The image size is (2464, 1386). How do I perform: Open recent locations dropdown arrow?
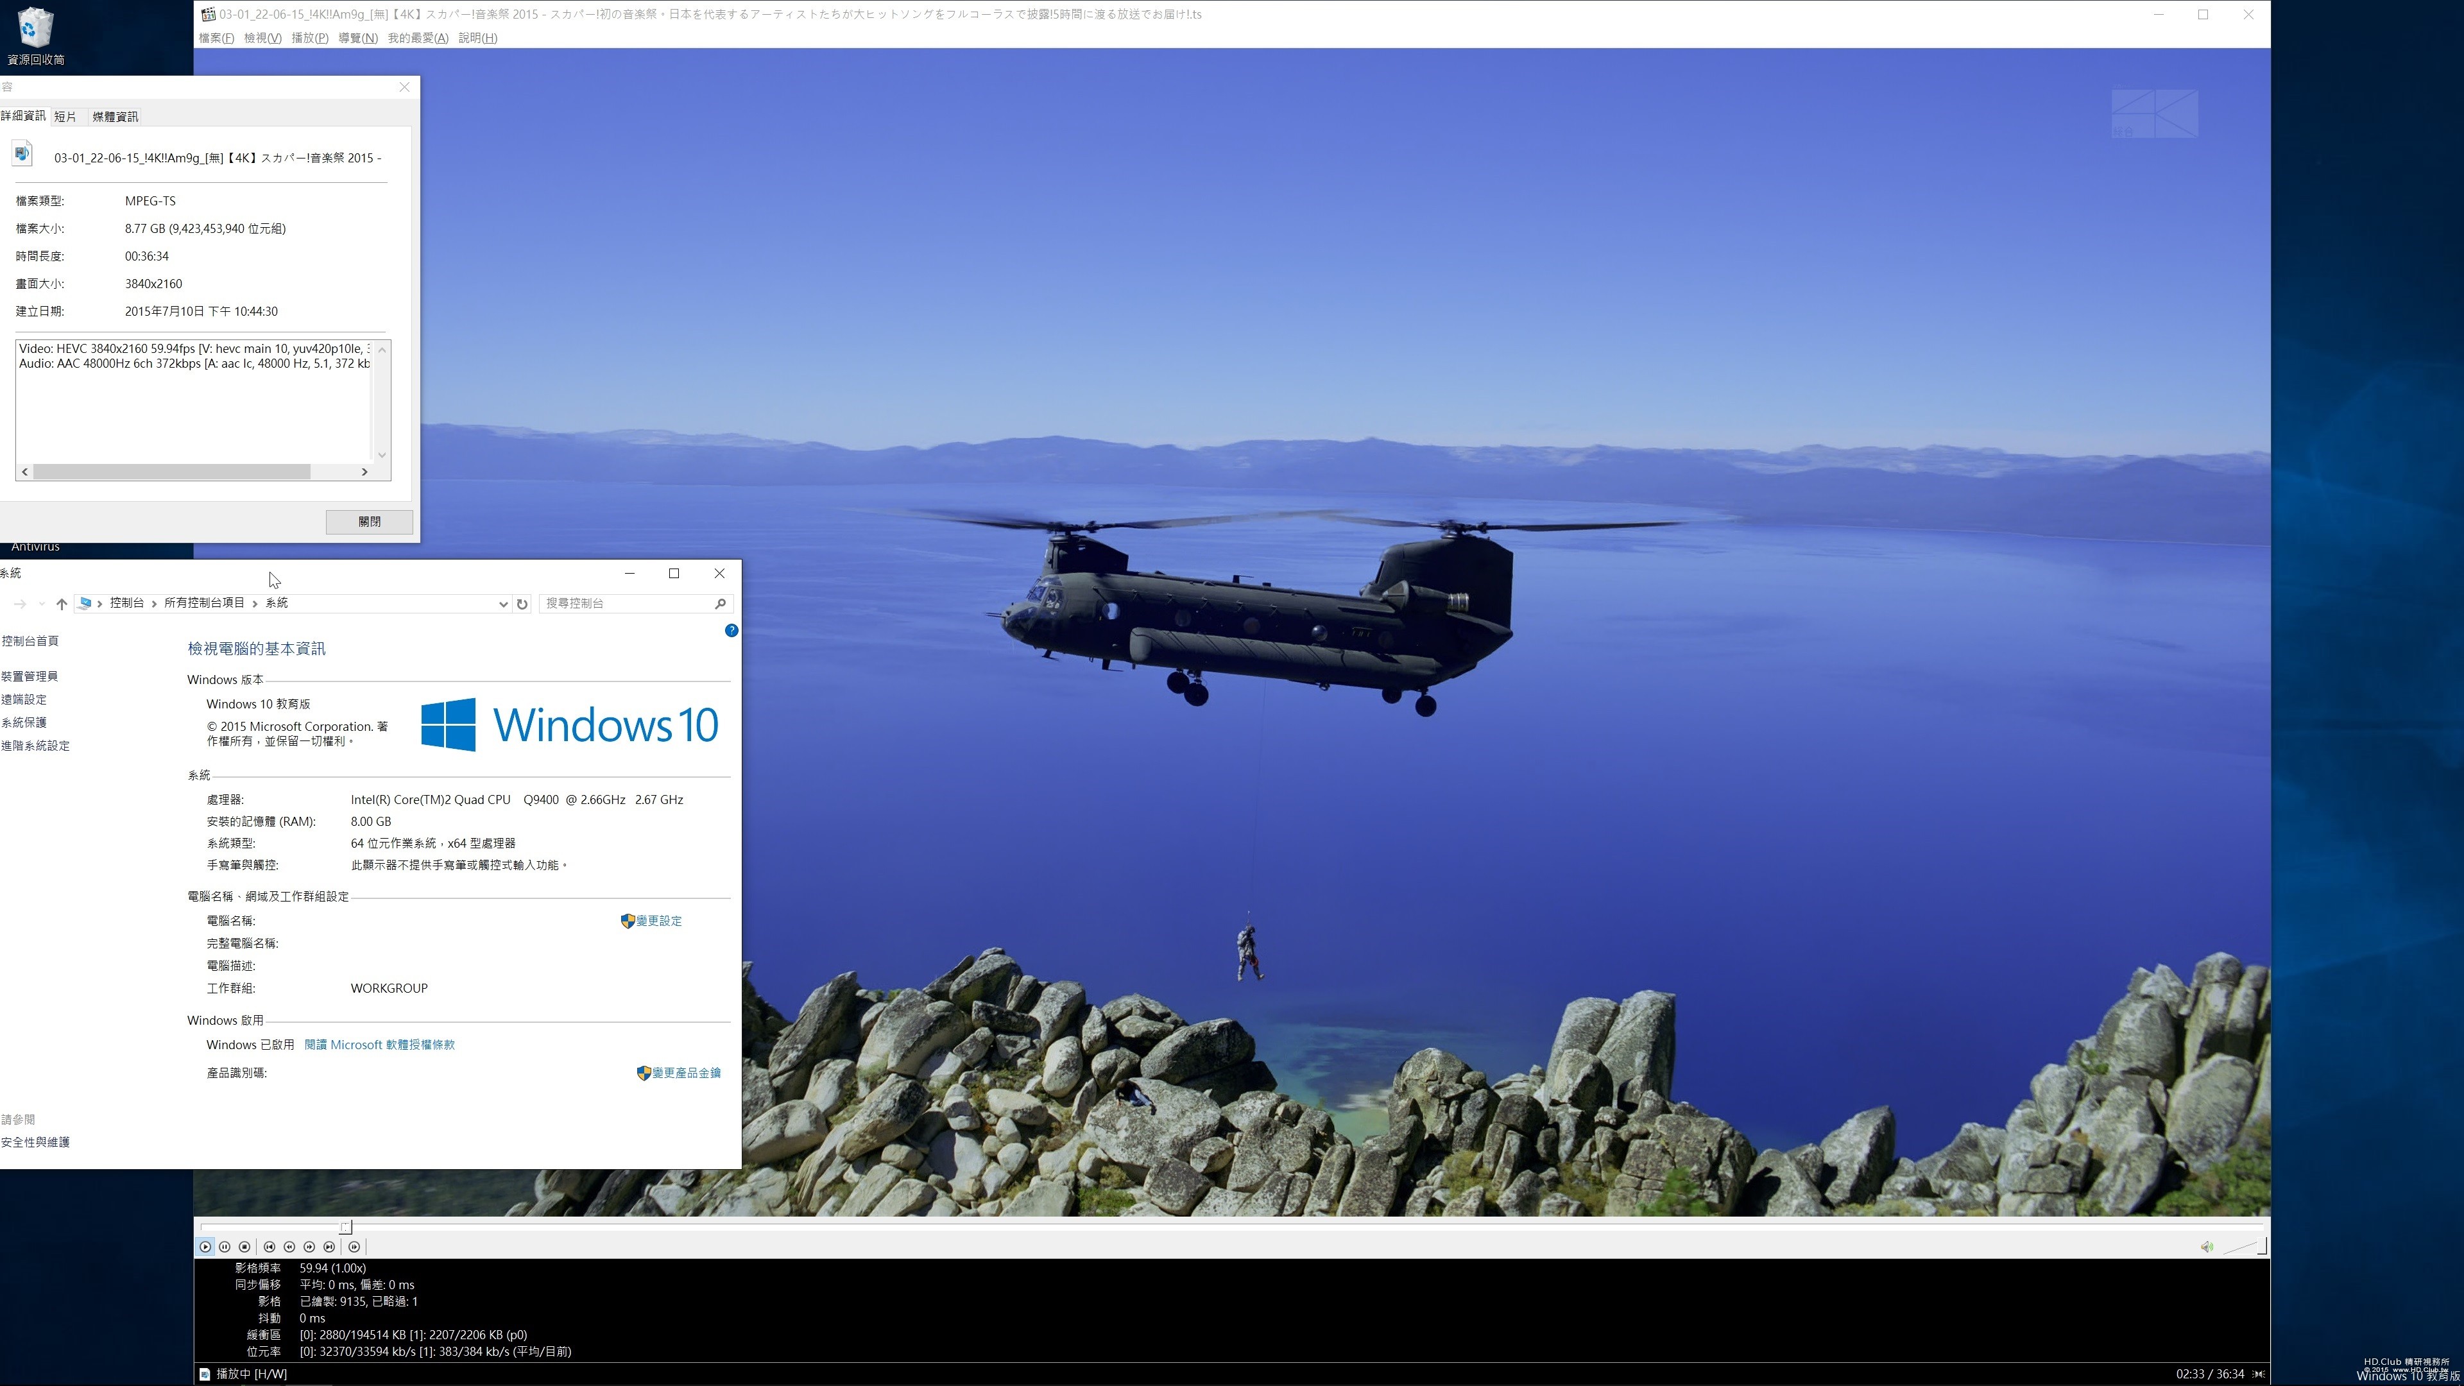pos(41,604)
